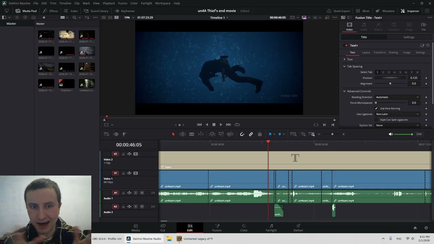Open the Effects panel
The height and width of the screenshot is (244, 434).
pyautogui.click(x=50, y=11)
